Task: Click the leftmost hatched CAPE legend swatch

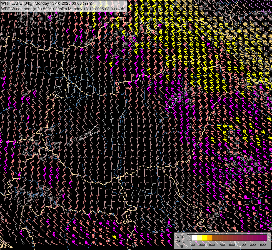Action: pos(189,238)
